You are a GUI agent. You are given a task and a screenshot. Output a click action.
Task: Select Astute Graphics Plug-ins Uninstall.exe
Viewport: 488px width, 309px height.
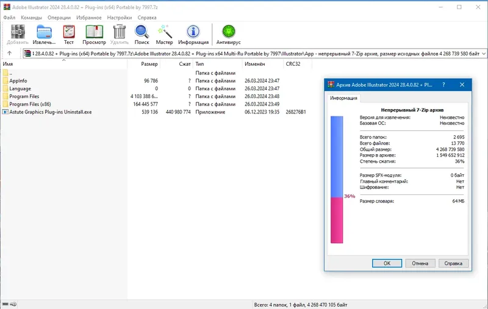[51, 112]
